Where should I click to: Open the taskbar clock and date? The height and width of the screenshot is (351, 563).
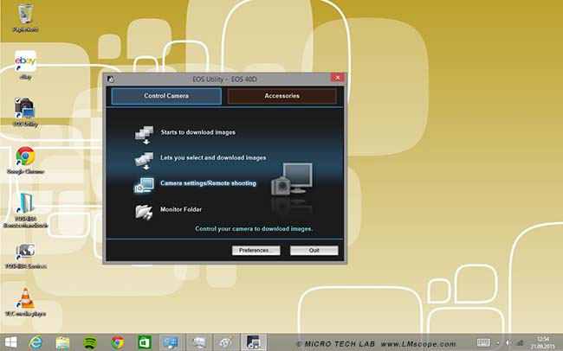(x=543, y=342)
